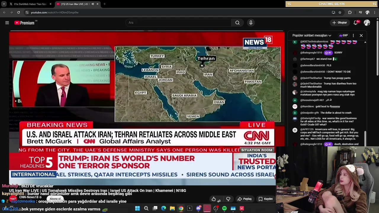Screen dimensions: 379x213
Task: Select @Rumblevc gold bout to fly message
Action: pos(320,106)
